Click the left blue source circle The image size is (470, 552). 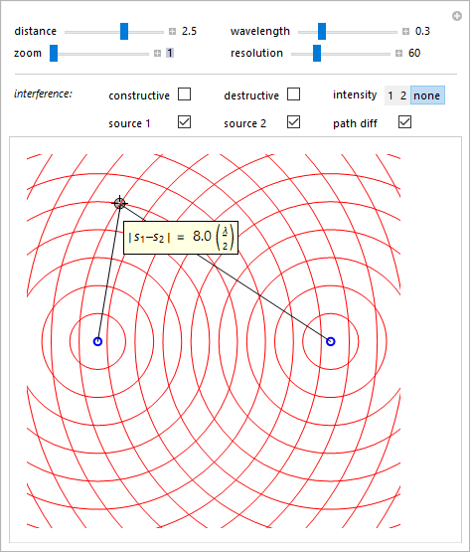tap(97, 341)
